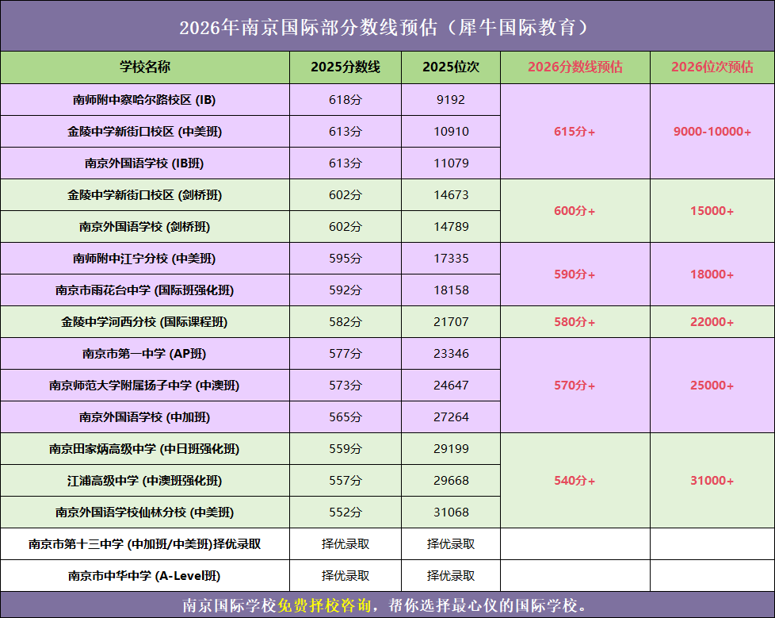This screenshot has height=618, width=775.
Task: Click the 580分+ estimate cell
Action: [575, 321]
